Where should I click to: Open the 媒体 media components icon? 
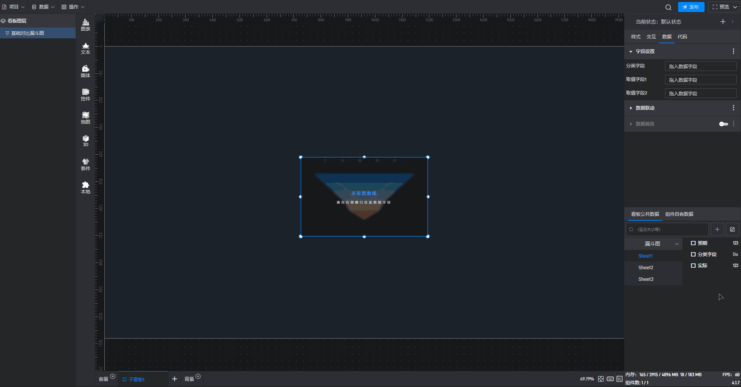[85, 71]
